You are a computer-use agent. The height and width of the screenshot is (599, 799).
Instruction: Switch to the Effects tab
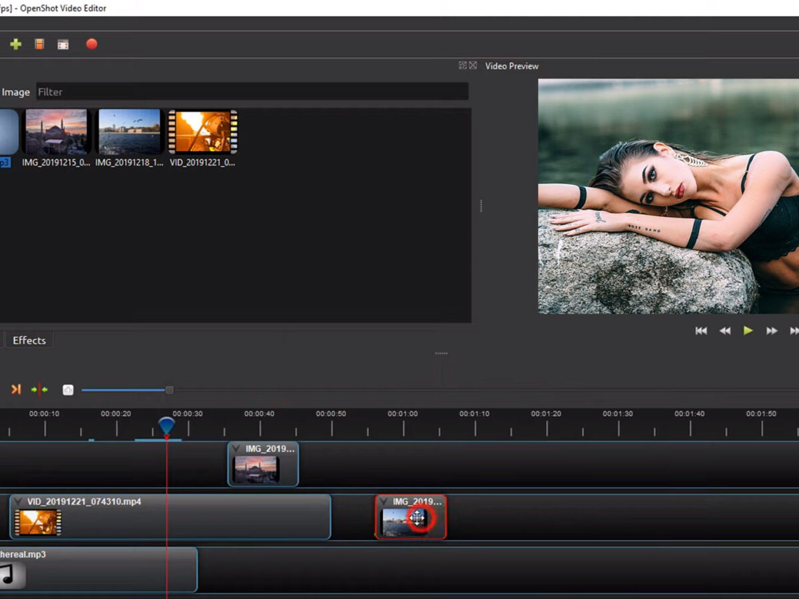[29, 340]
